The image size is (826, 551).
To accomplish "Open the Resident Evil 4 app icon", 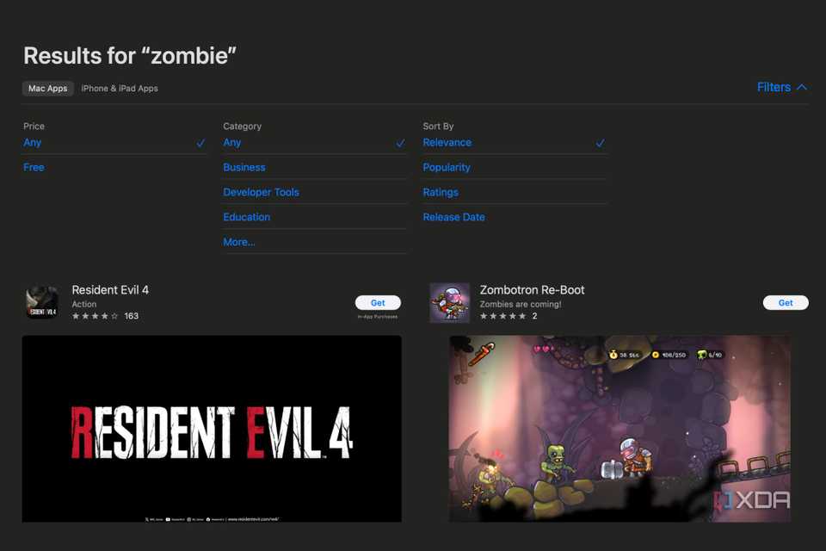I will coord(42,302).
